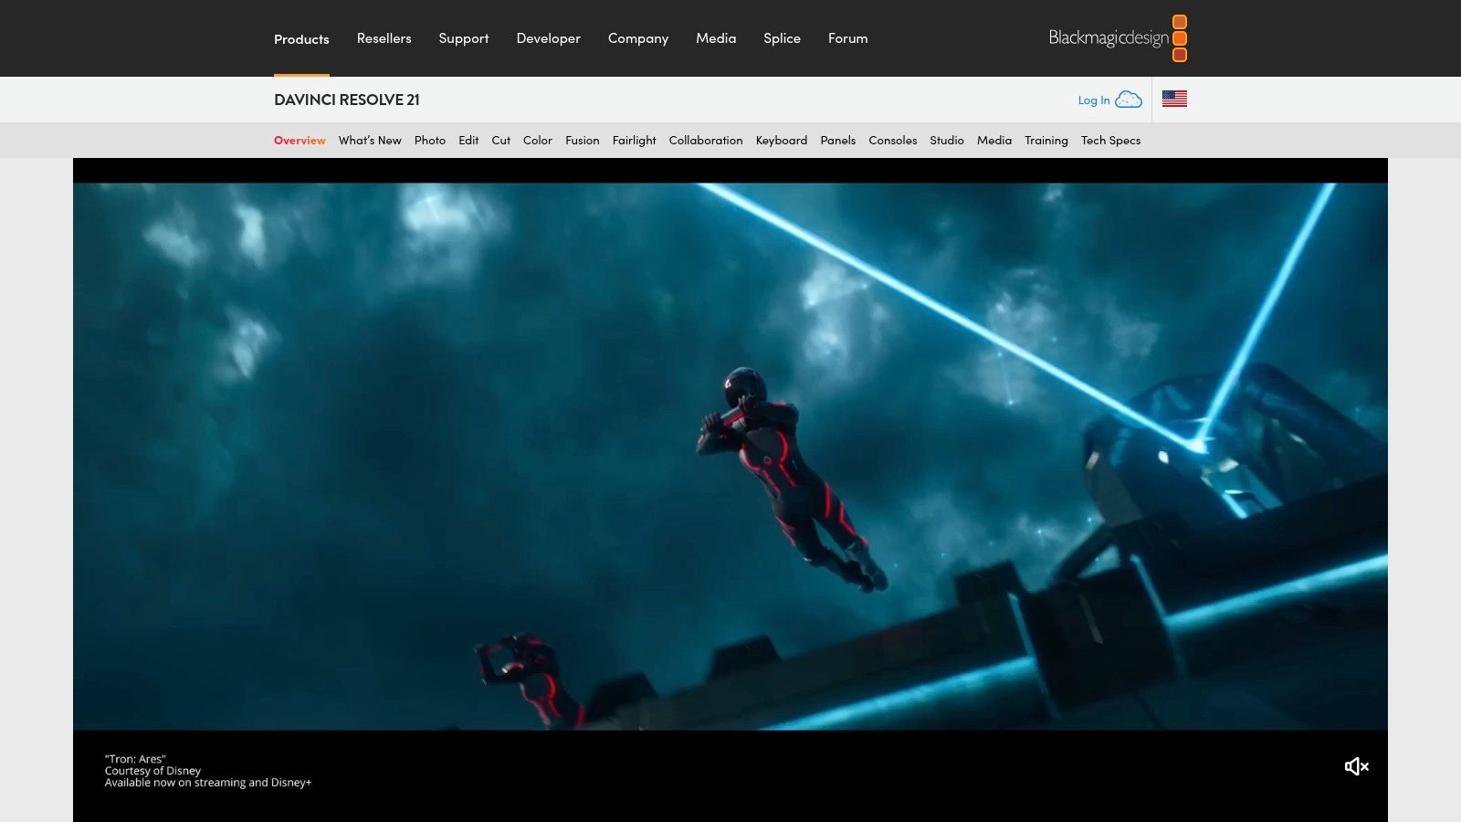The height and width of the screenshot is (822, 1461).
Task: Open the Media tab in product subnav
Action: pyautogui.click(x=994, y=141)
